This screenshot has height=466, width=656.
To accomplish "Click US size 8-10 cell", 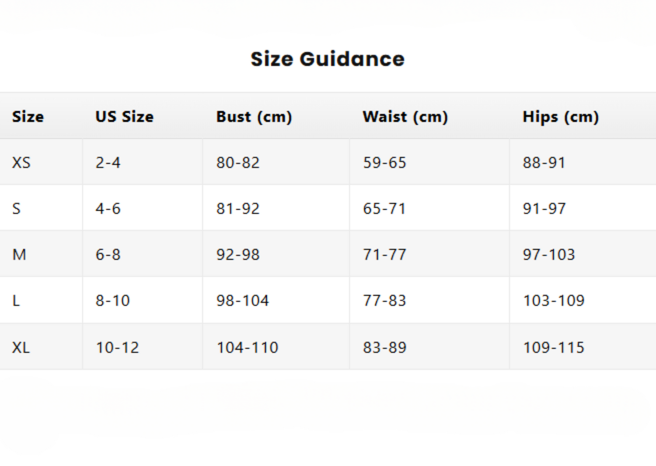I will coord(113,300).
